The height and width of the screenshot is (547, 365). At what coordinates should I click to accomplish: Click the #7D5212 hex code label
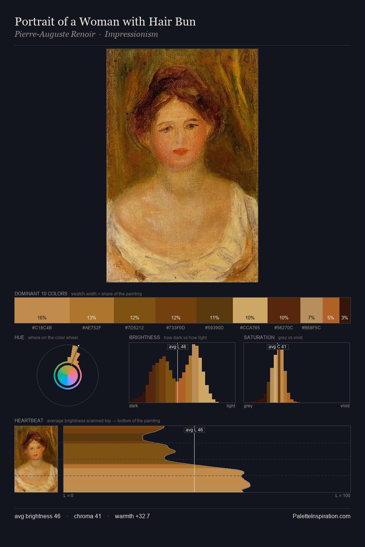(x=135, y=328)
